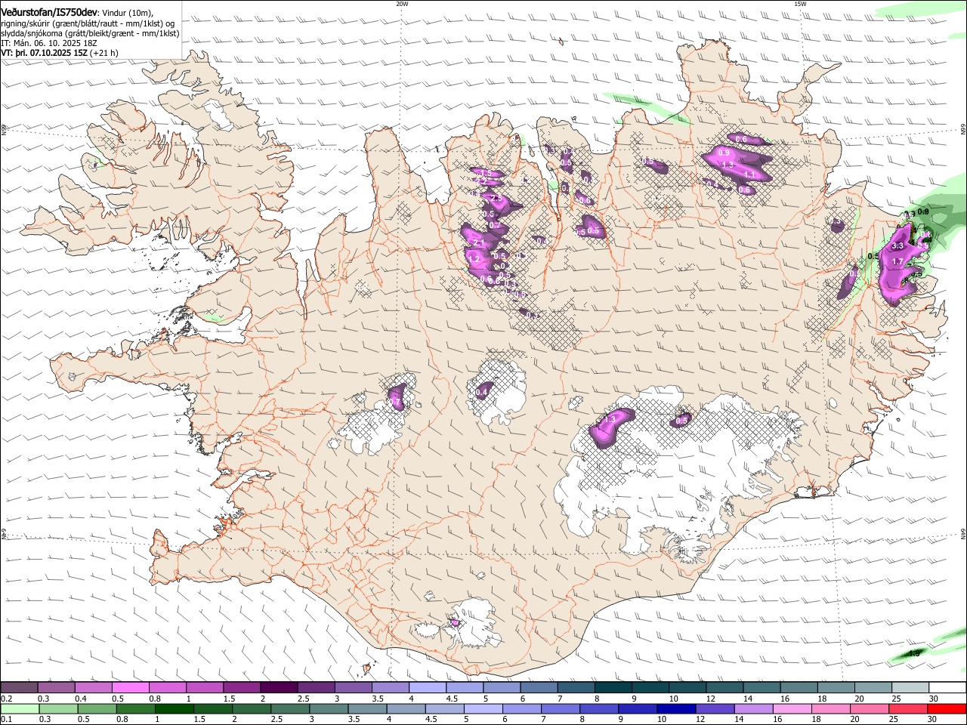The width and height of the screenshot is (967, 725).
Task: Click the 1.7 snowfall value on the east coast
Action: click(x=897, y=261)
